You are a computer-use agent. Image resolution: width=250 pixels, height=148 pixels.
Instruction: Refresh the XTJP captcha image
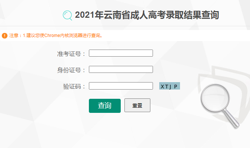pyautogui.click(x=170, y=86)
